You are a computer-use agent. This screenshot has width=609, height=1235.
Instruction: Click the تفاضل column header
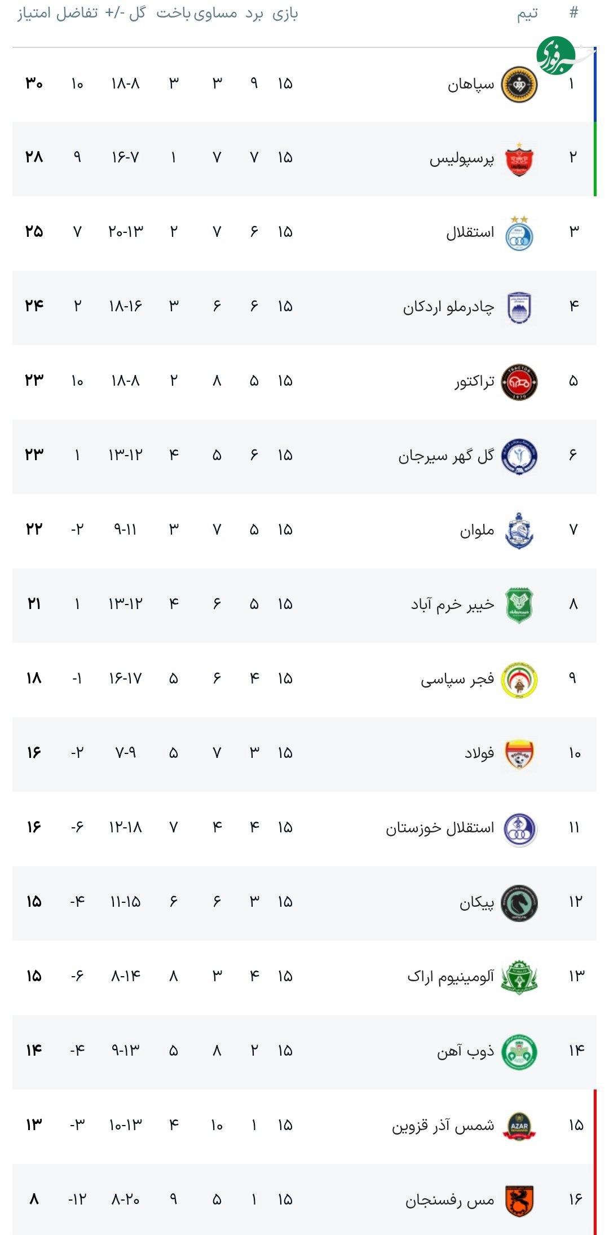click(77, 14)
